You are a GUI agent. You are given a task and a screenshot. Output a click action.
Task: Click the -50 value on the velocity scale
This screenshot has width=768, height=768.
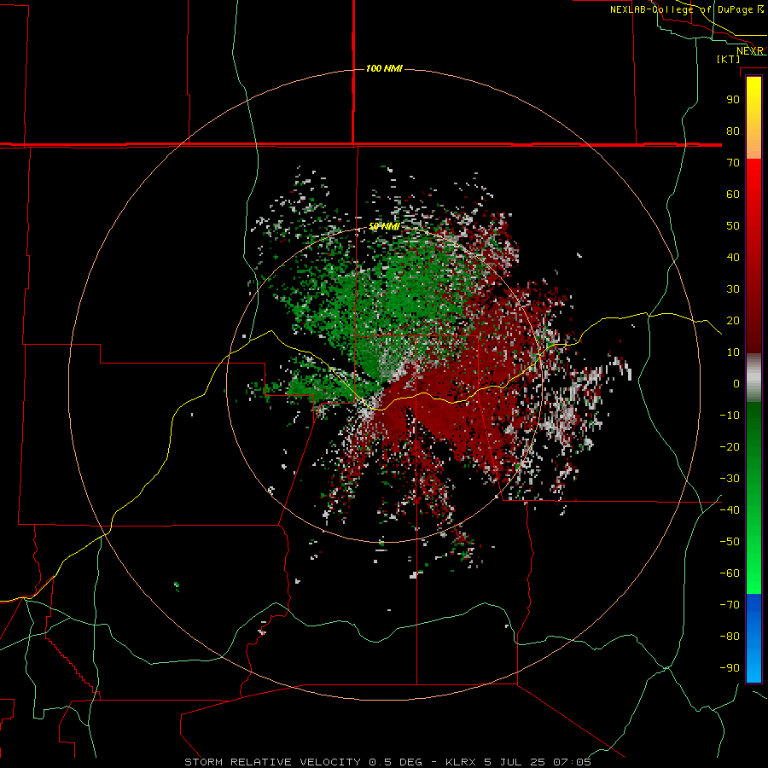(730, 542)
